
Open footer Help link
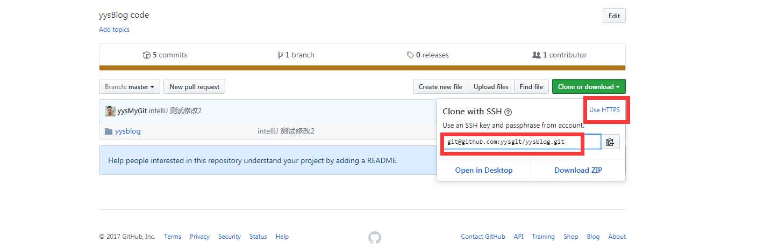pyautogui.click(x=282, y=237)
